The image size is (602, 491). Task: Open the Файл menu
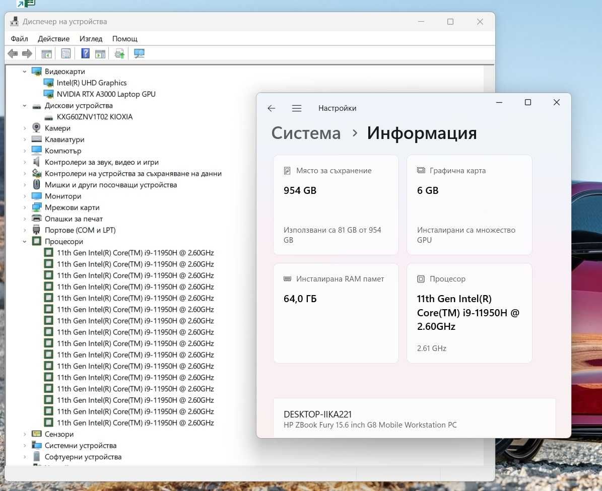pos(19,39)
